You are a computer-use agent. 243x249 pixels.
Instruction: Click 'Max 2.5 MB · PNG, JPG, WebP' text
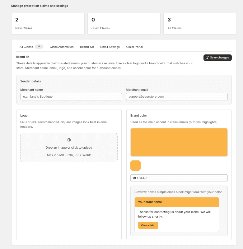click(x=69, y=155)
